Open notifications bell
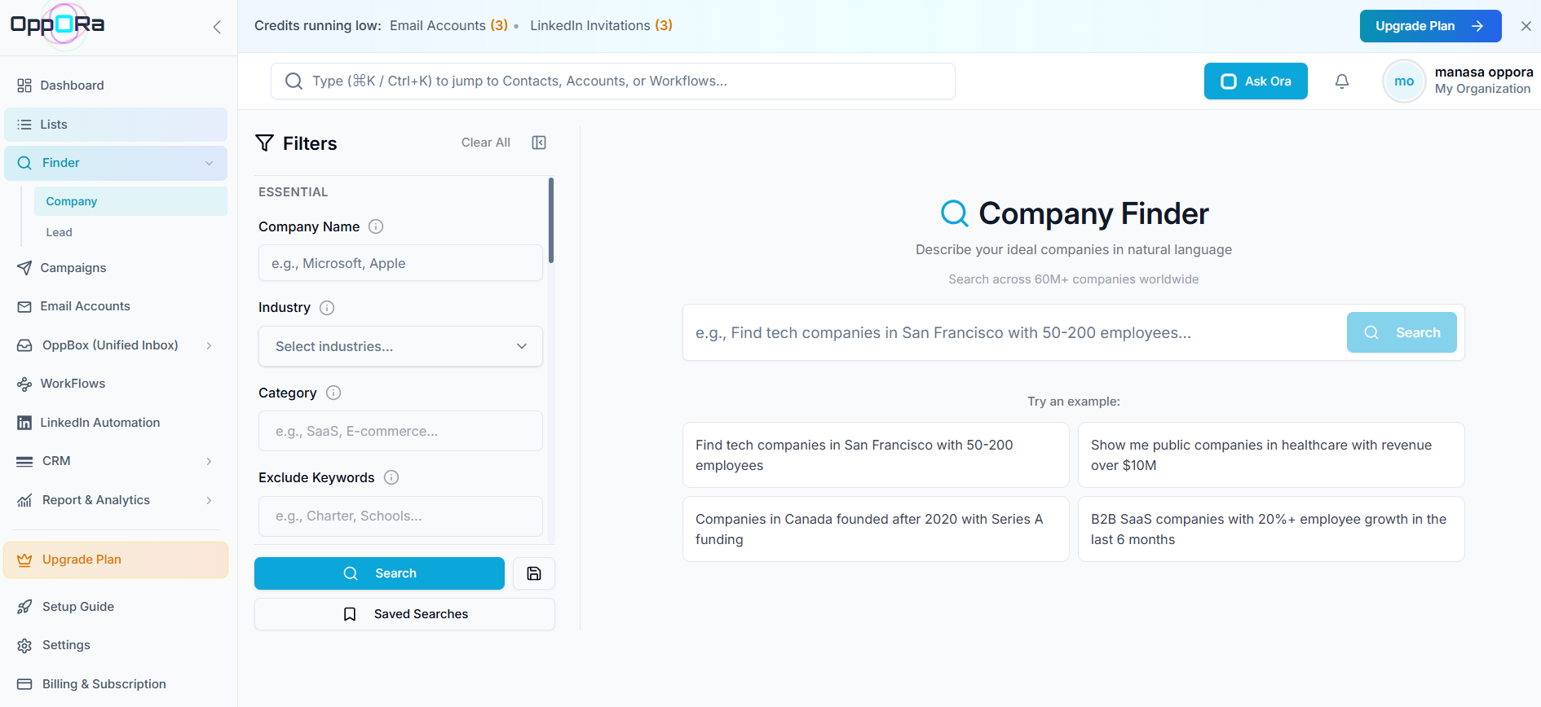Image resolution: width=1541 pixels, height=707 pixels. [1342, 81]
